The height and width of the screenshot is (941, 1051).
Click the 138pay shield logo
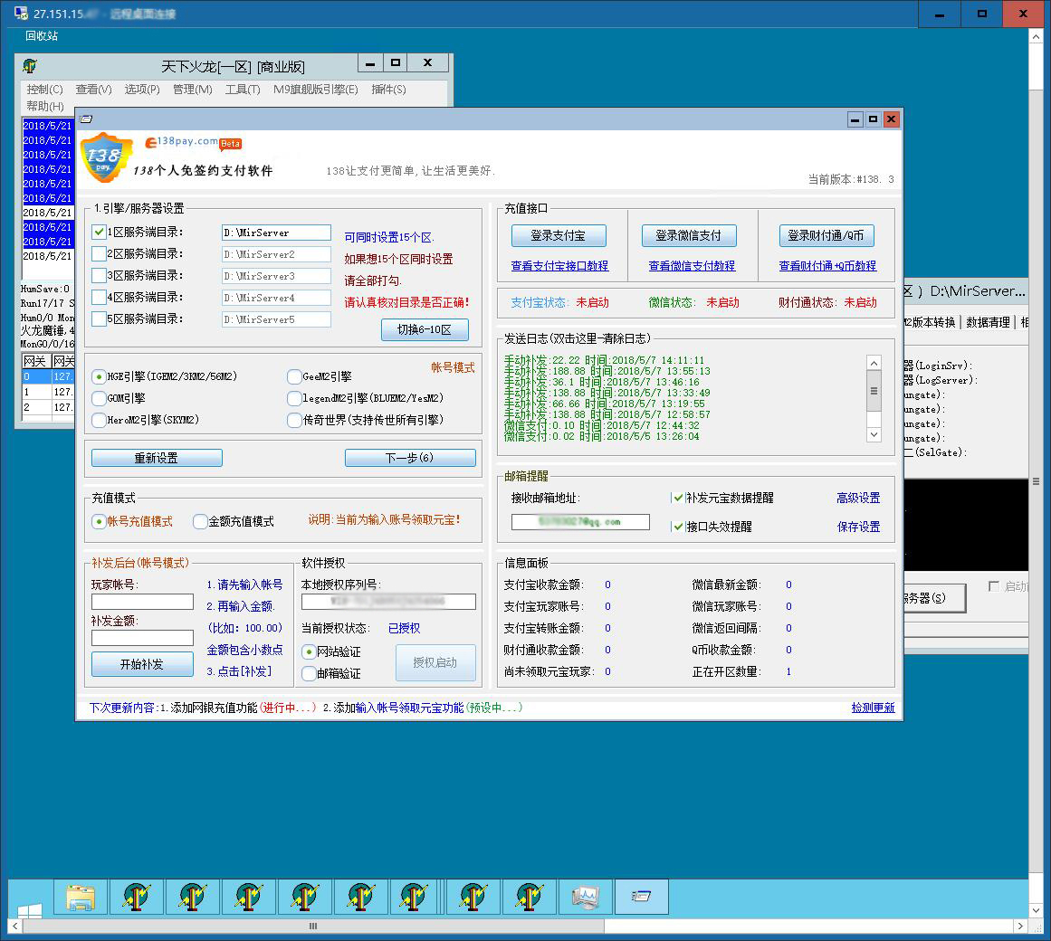pos(106,157)
